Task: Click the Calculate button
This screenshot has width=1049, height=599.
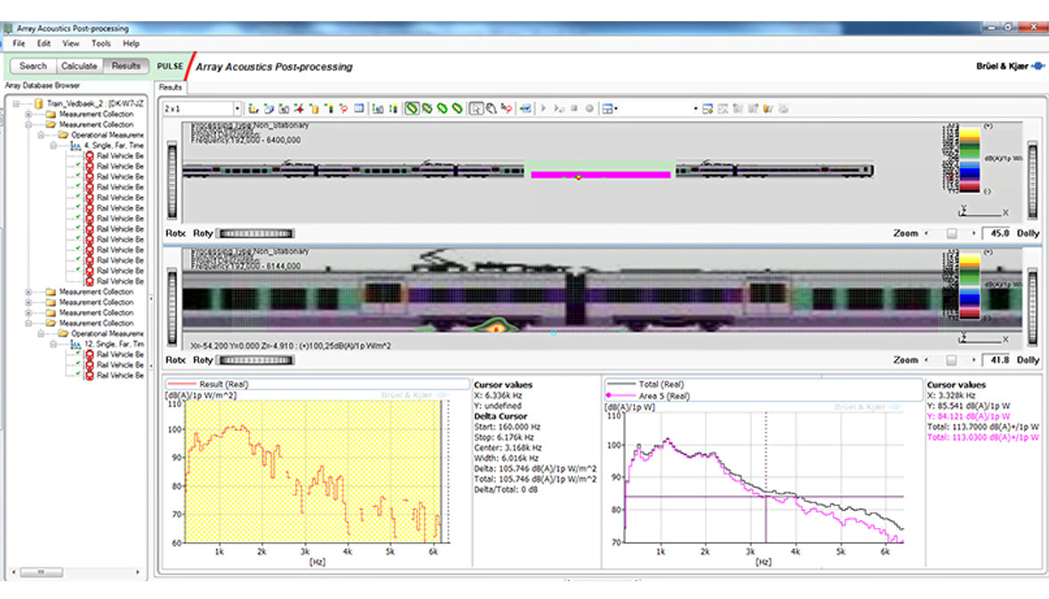Action: [78, 66]
